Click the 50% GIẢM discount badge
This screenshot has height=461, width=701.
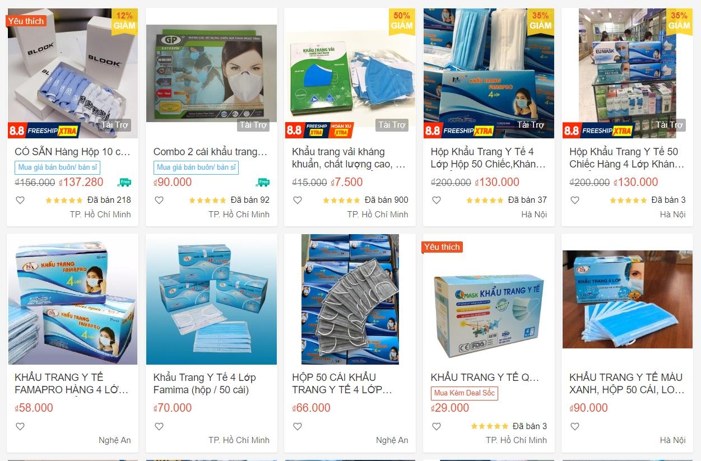tap(402, 21)
